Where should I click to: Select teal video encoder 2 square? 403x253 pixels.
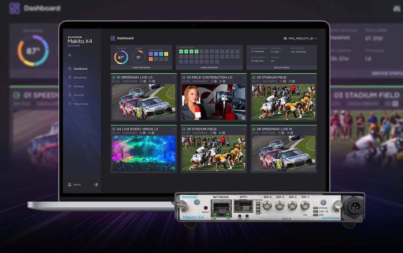(x=161, y=54)
